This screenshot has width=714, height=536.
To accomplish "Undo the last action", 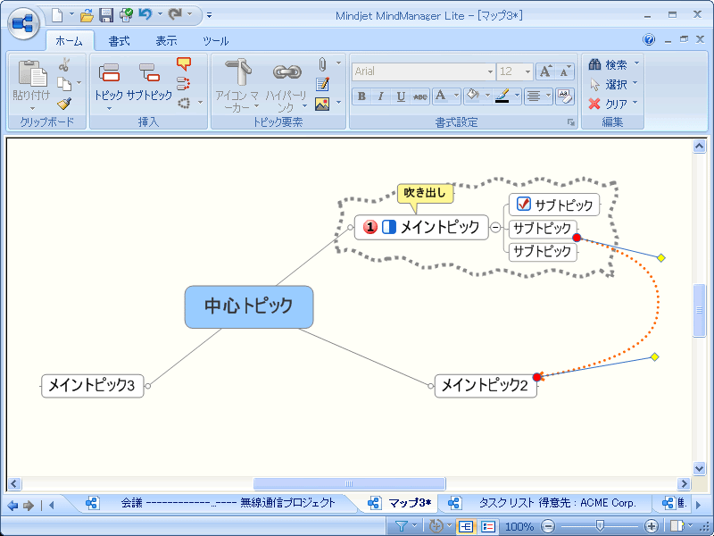I will click(145, 14).
